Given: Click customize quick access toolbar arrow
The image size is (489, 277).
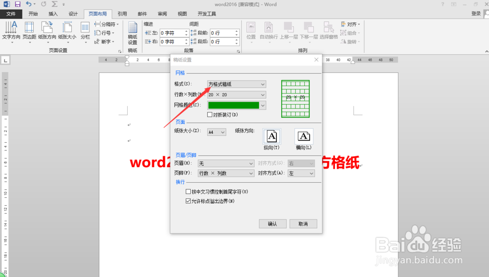Looking at the screenshot, I should [x=64, y=4].
